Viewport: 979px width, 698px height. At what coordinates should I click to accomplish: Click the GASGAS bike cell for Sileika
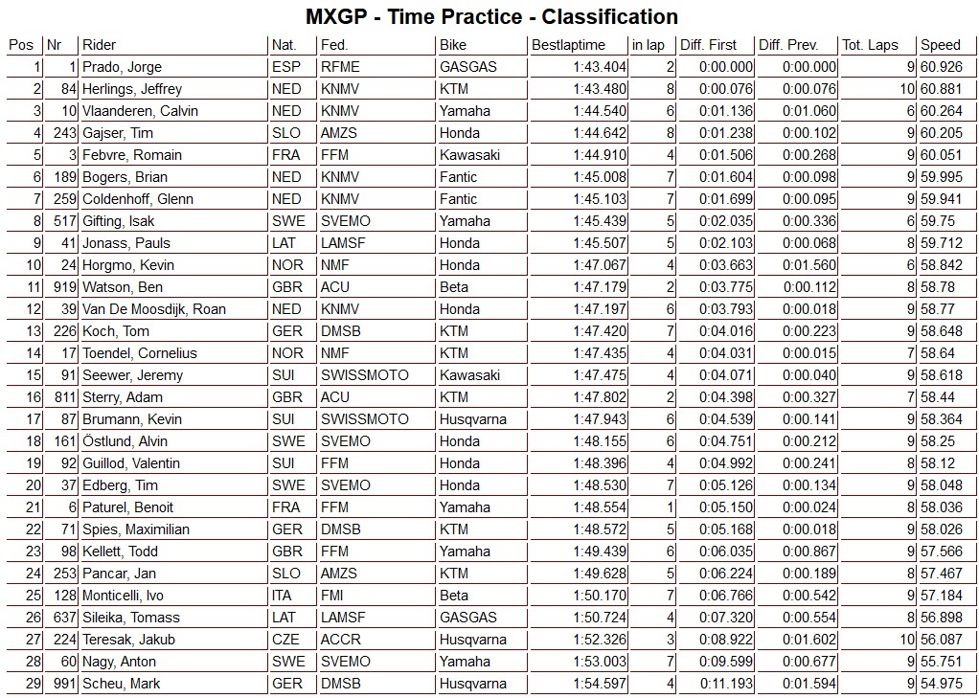pos(468,618)
